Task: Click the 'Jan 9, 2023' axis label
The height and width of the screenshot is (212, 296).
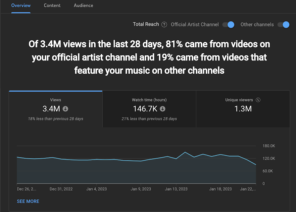Action: [x=141, y=189]
